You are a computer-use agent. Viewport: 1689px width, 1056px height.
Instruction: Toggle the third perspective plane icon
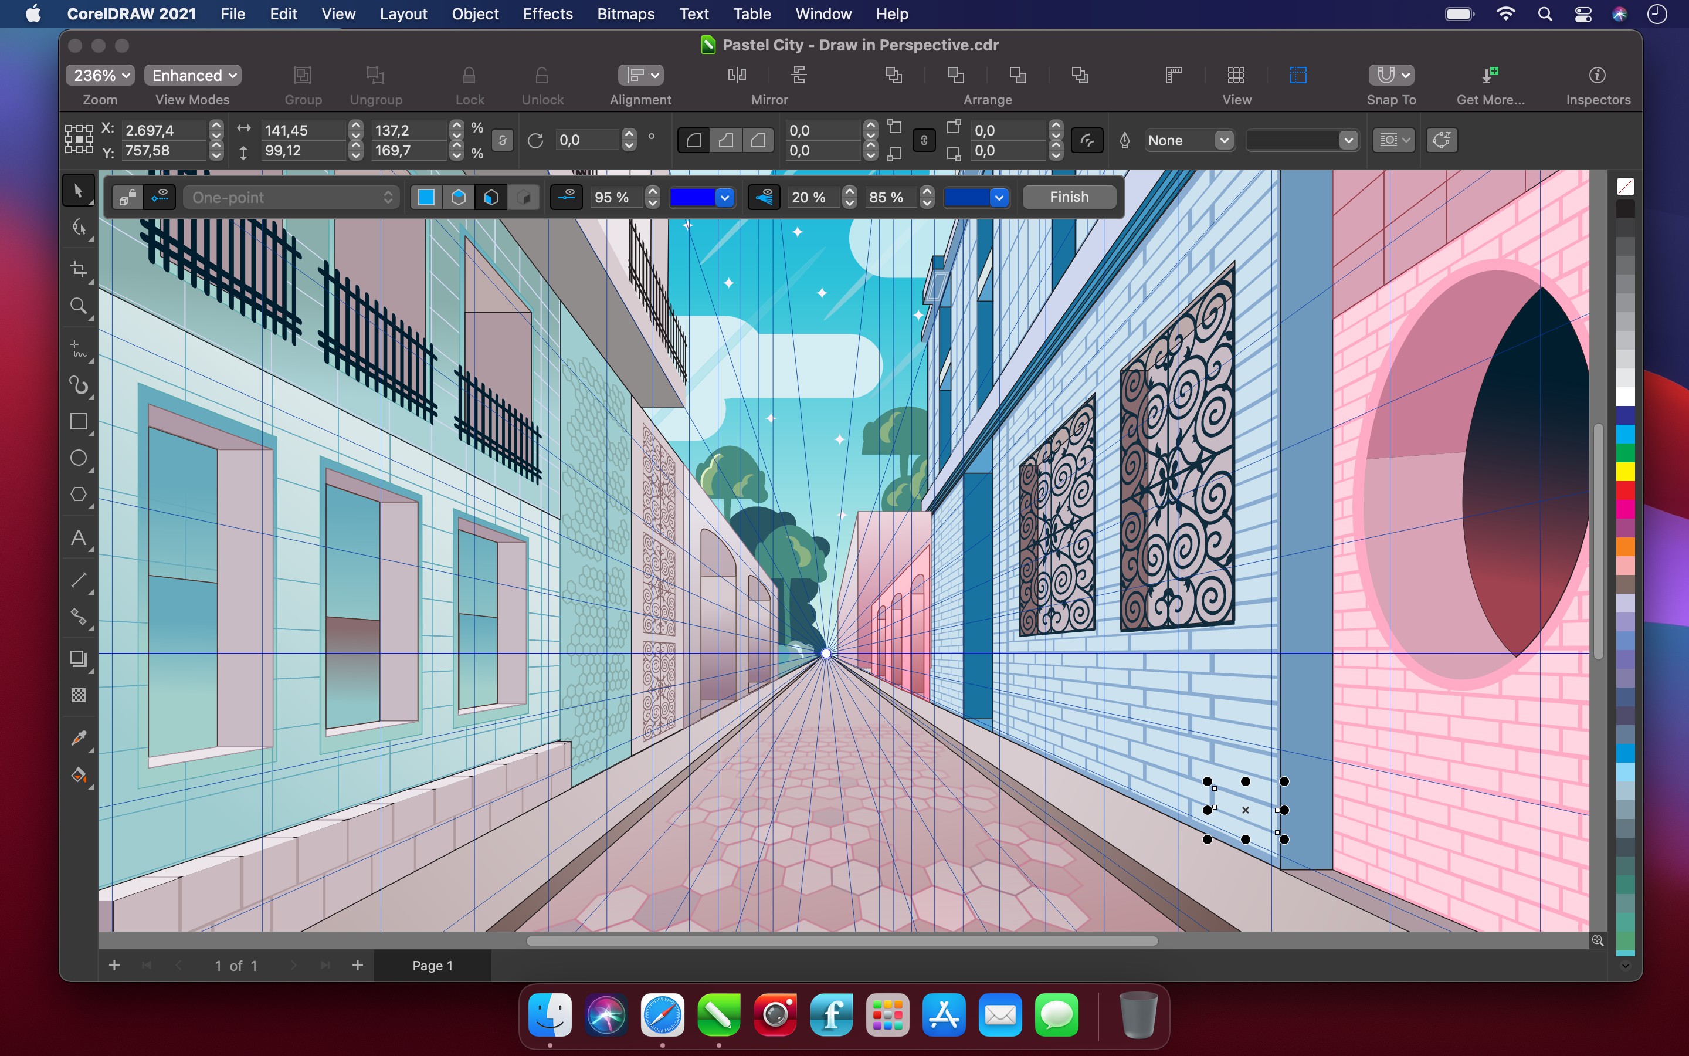pyautogui.click(x=489, y=196)
